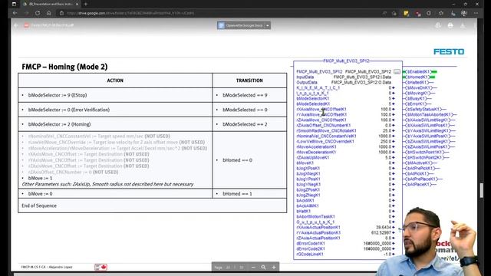Click the red PDF file type icon
The image size is (491, 276).
[x=26, y=25]
